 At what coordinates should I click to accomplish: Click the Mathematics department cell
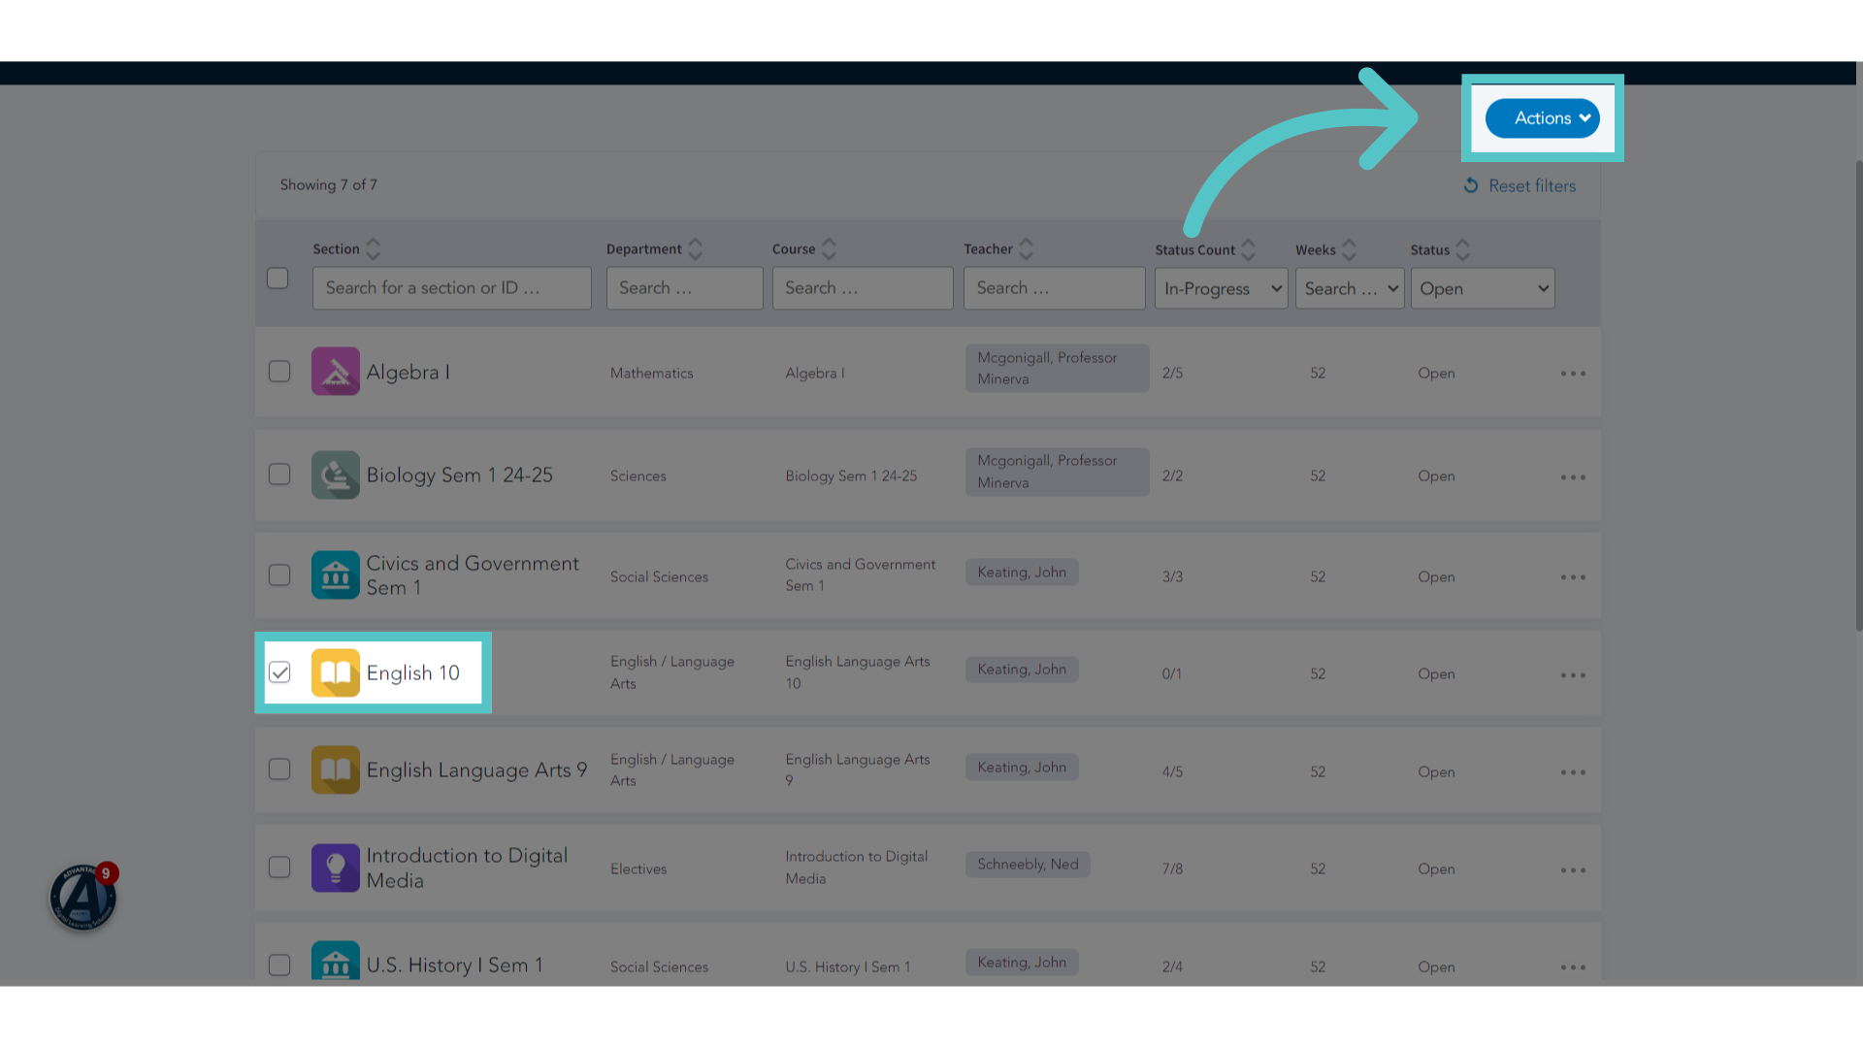pyautogui.click(x=651, y=374)
